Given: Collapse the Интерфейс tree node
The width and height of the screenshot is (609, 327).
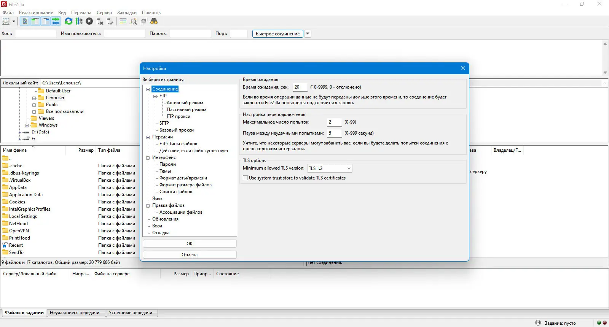Looking at the screenshot, I should pyautogui.click(x=148, y=157).
